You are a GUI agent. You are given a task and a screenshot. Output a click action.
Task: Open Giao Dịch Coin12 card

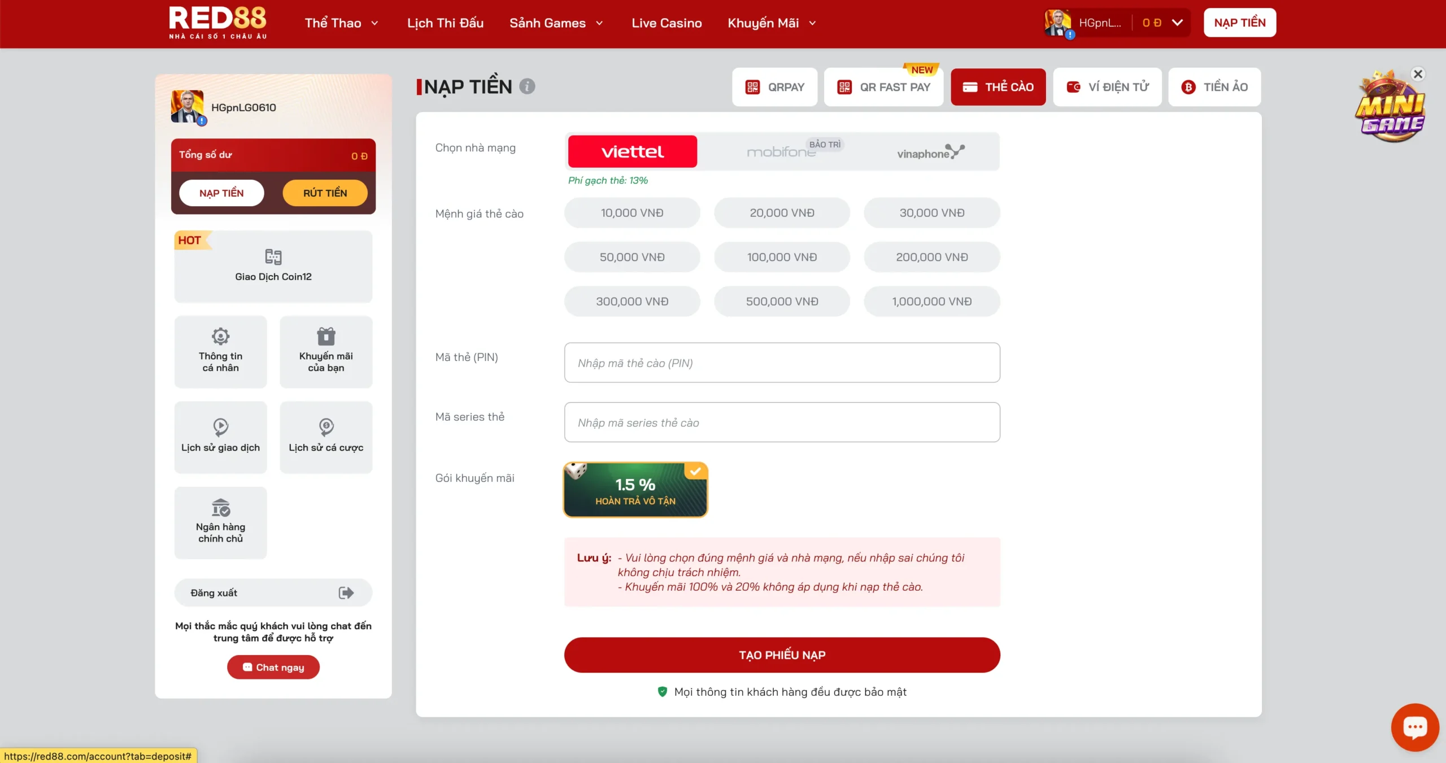tap(273, 266)
